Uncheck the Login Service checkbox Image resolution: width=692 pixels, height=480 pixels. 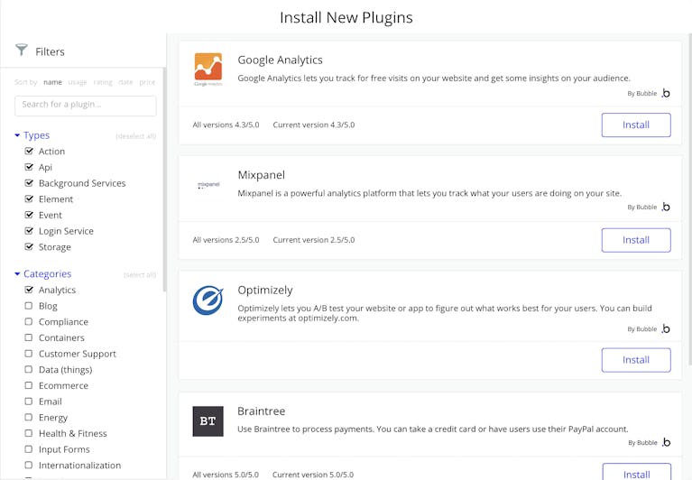tap(29, 231)
